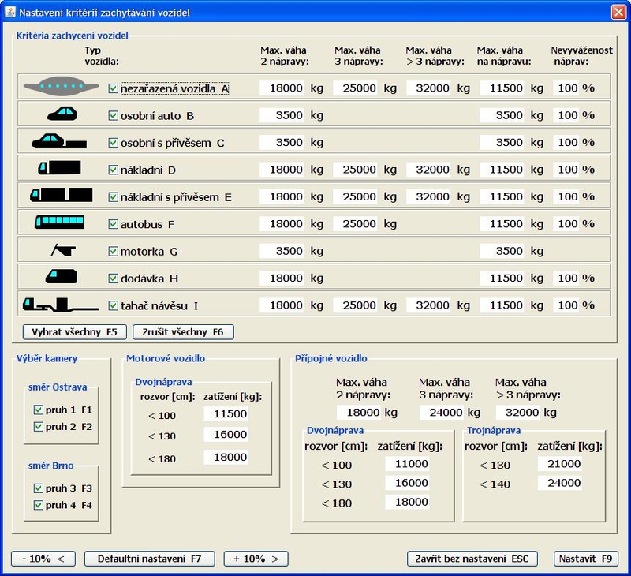631x576 pixels.
Task: Click the motorcycle icon for motorka G
Action: [x=62, y=251]
